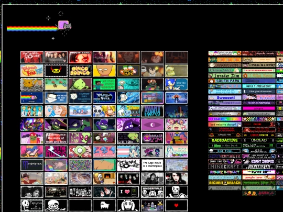
Task: Click the Miku 4 President blinkie
Action: 259,86
